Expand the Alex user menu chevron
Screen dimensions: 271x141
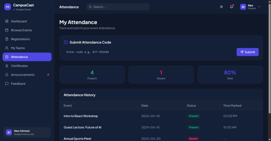tap(259, 7)
